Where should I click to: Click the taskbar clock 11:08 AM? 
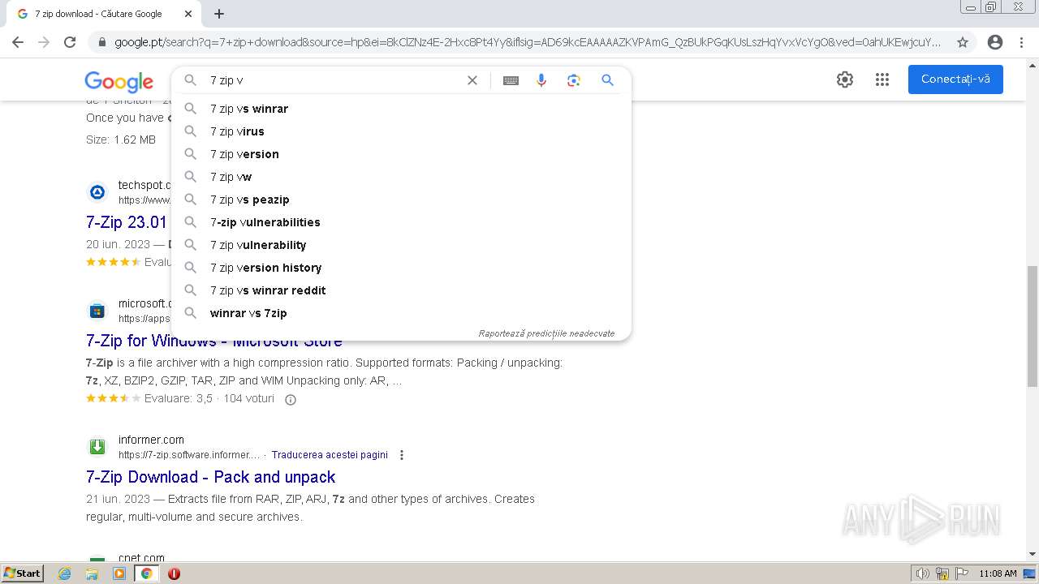(x=998, y=573)
